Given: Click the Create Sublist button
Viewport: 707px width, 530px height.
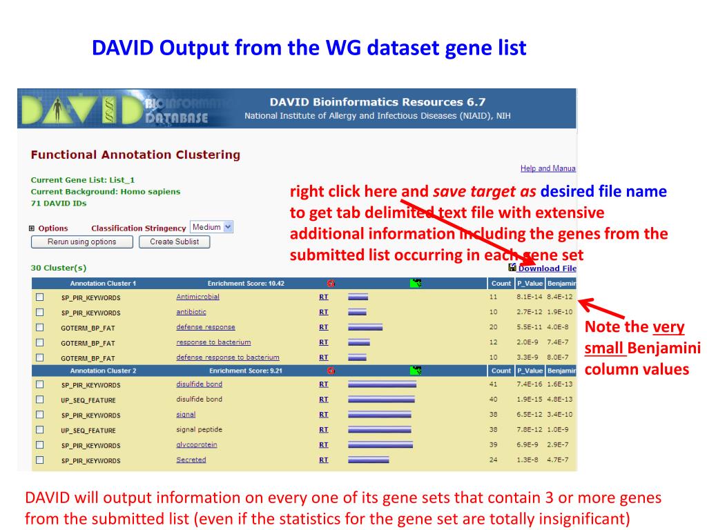Looking at the screenshot, I should [175, 242].
